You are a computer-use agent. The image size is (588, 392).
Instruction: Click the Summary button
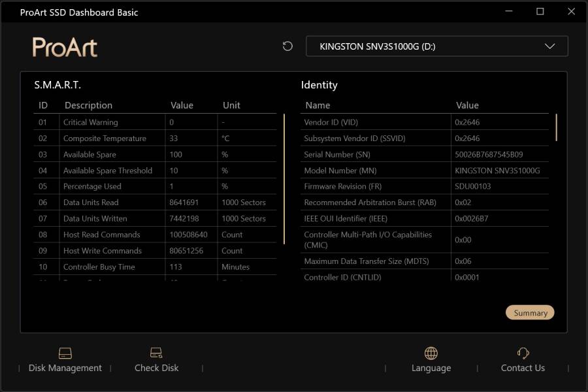click(530, 312)
